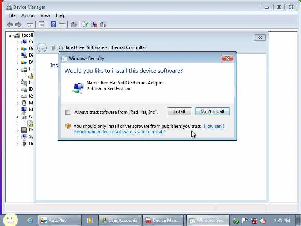The image size is (301, 226).
Task: Collapse the Other devices node
Action: pos(17,117)
